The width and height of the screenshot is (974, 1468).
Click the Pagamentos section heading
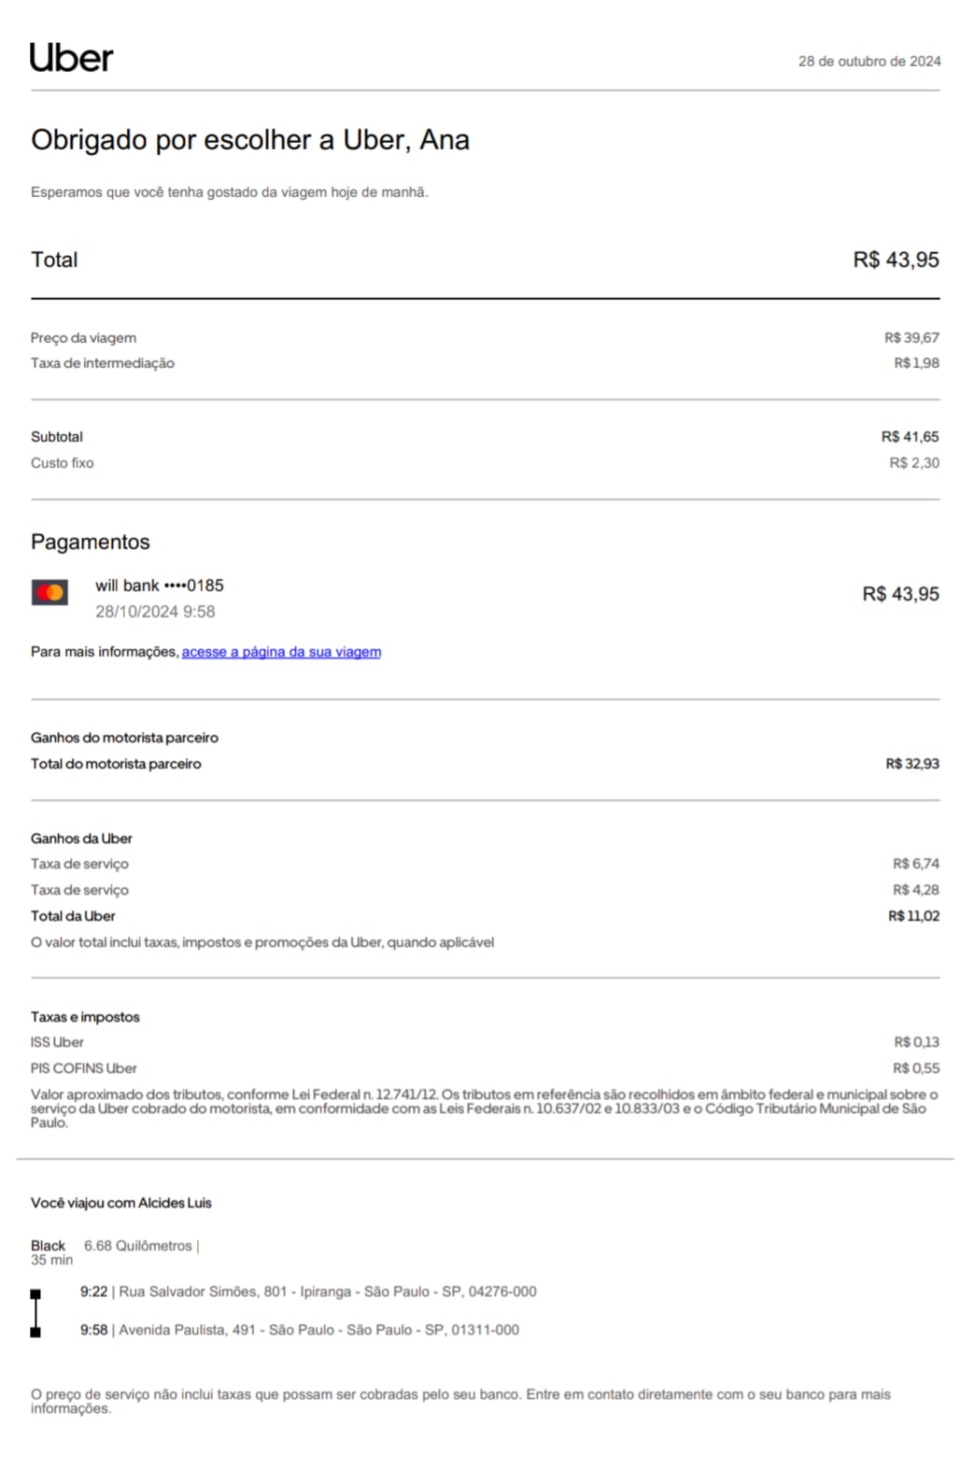pyautogui.click(x=91, y=543)
